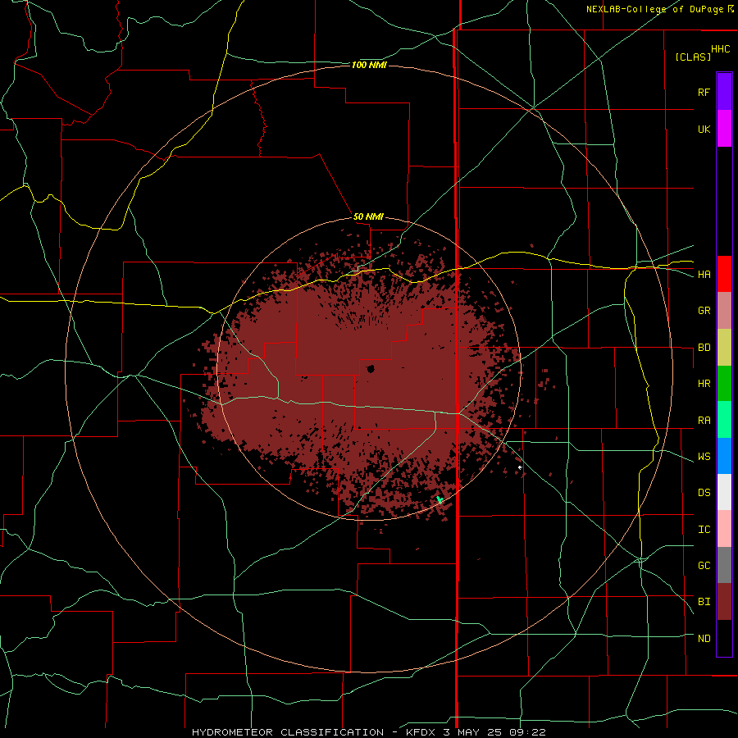The image size is (738, 738).
Task: Click the 'ND' legend label
Action: (x=704, y=639)
